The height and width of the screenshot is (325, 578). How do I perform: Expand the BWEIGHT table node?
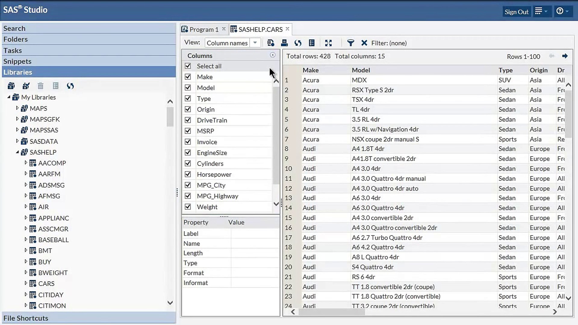pyautogui.click(x=26, y=272)
